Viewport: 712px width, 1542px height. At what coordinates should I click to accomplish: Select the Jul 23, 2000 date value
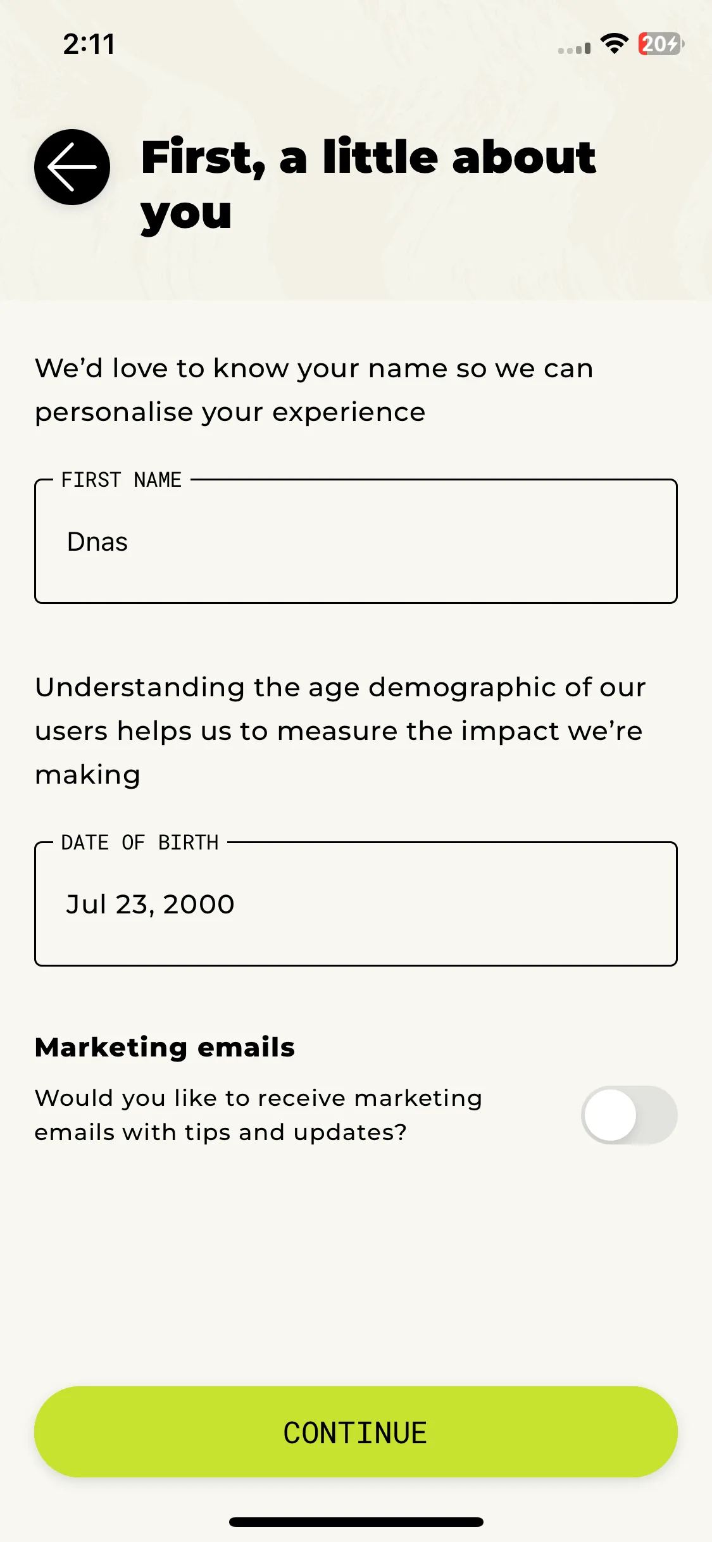(x=150, y=904)
